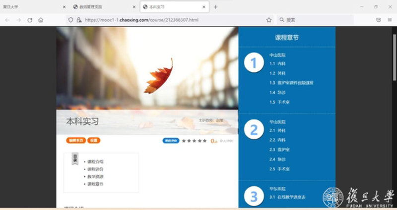Reload the page with the refresh icon

coord(30,20)
